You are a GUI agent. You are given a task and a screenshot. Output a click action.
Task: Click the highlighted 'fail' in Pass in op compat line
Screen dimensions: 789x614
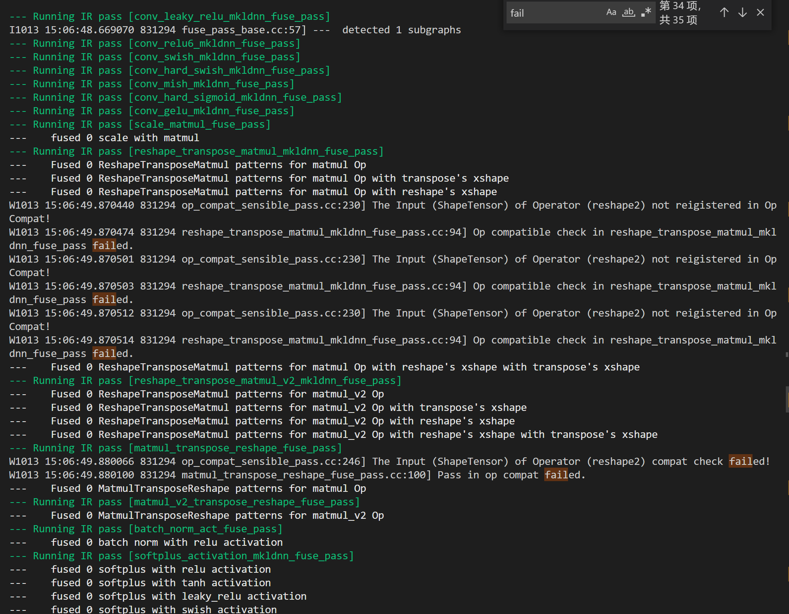pos(557,475)
